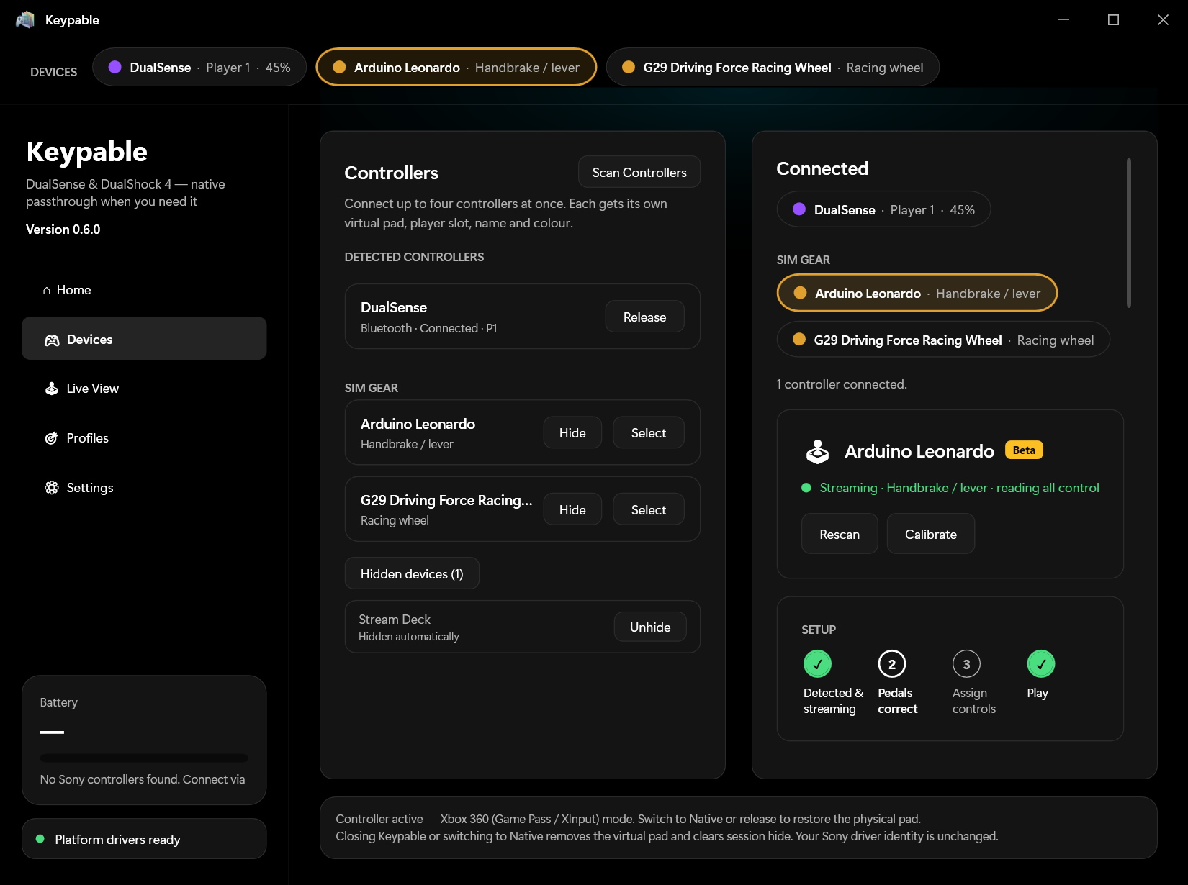Click the Beta badge next to Arduino Leonardo

tap(1024, 450)
